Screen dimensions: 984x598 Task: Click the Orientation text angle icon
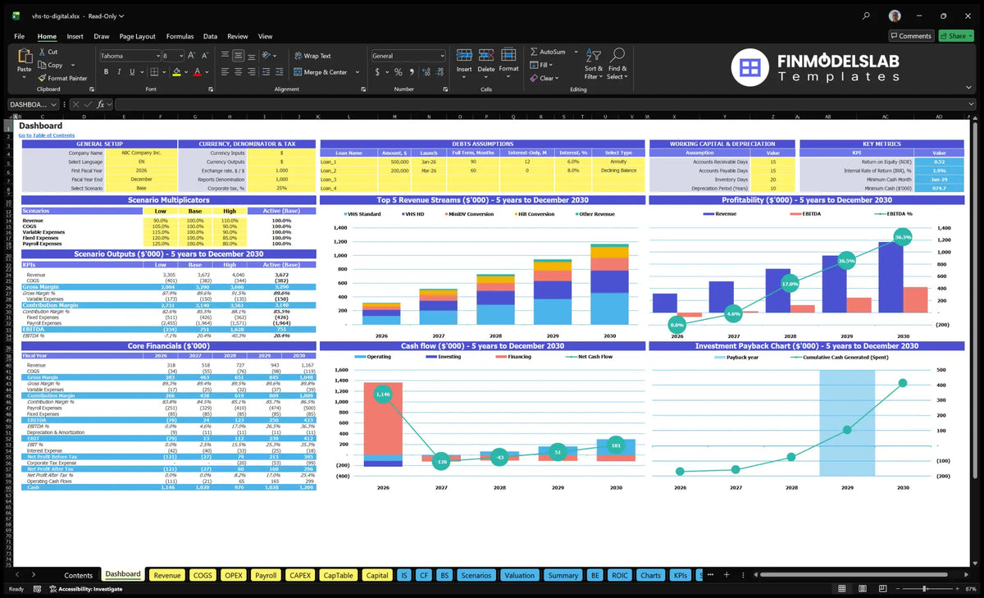point(266,56)
